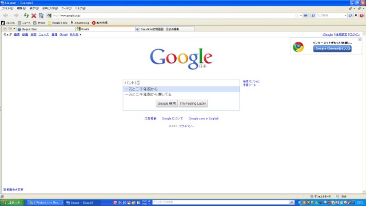Click the ログイン link

[355, 34]
